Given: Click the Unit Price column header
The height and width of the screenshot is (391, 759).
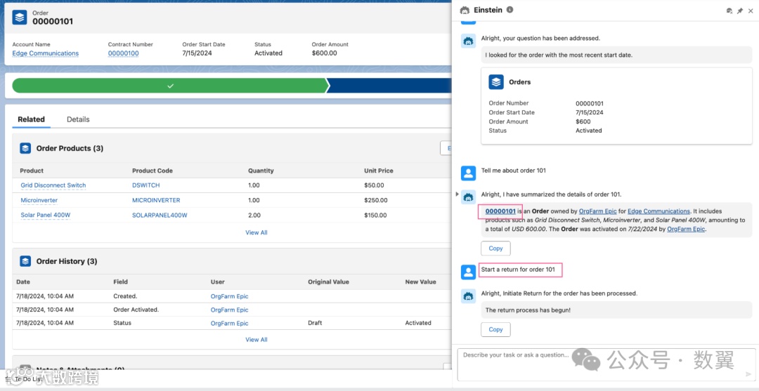Looking at the screenshot, I should (x=379, y=171).
